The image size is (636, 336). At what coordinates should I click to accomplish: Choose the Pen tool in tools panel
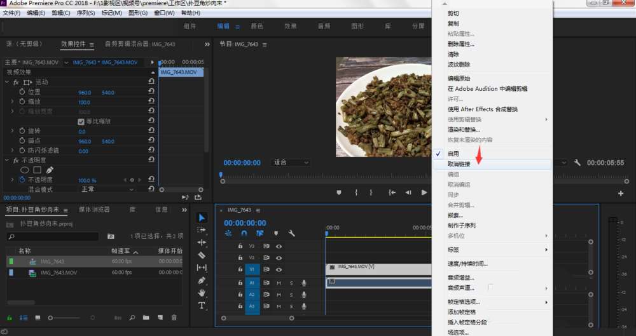tap(202, 280)
